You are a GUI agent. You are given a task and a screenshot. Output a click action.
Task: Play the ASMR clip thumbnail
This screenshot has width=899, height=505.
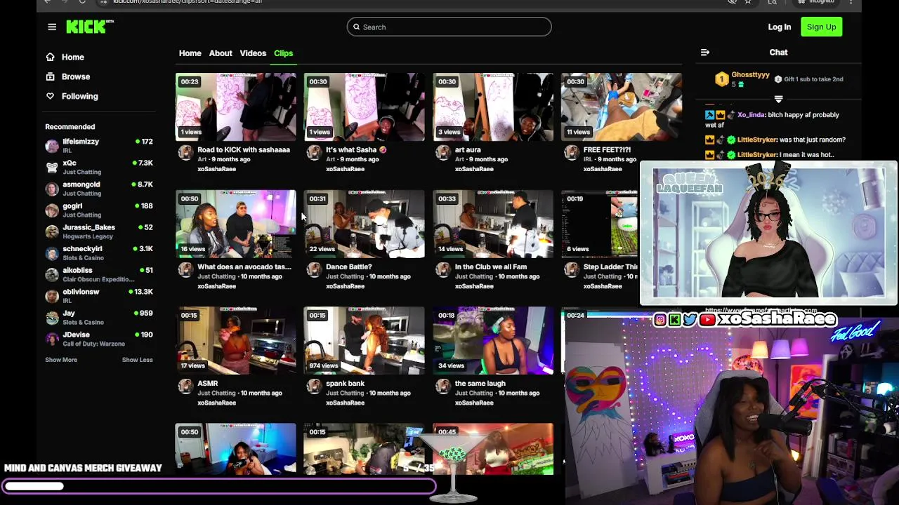point(236,341)
